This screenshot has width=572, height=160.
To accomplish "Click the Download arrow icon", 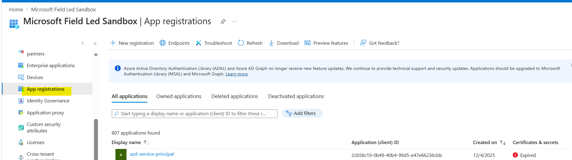I will click(x=271, y=43).
